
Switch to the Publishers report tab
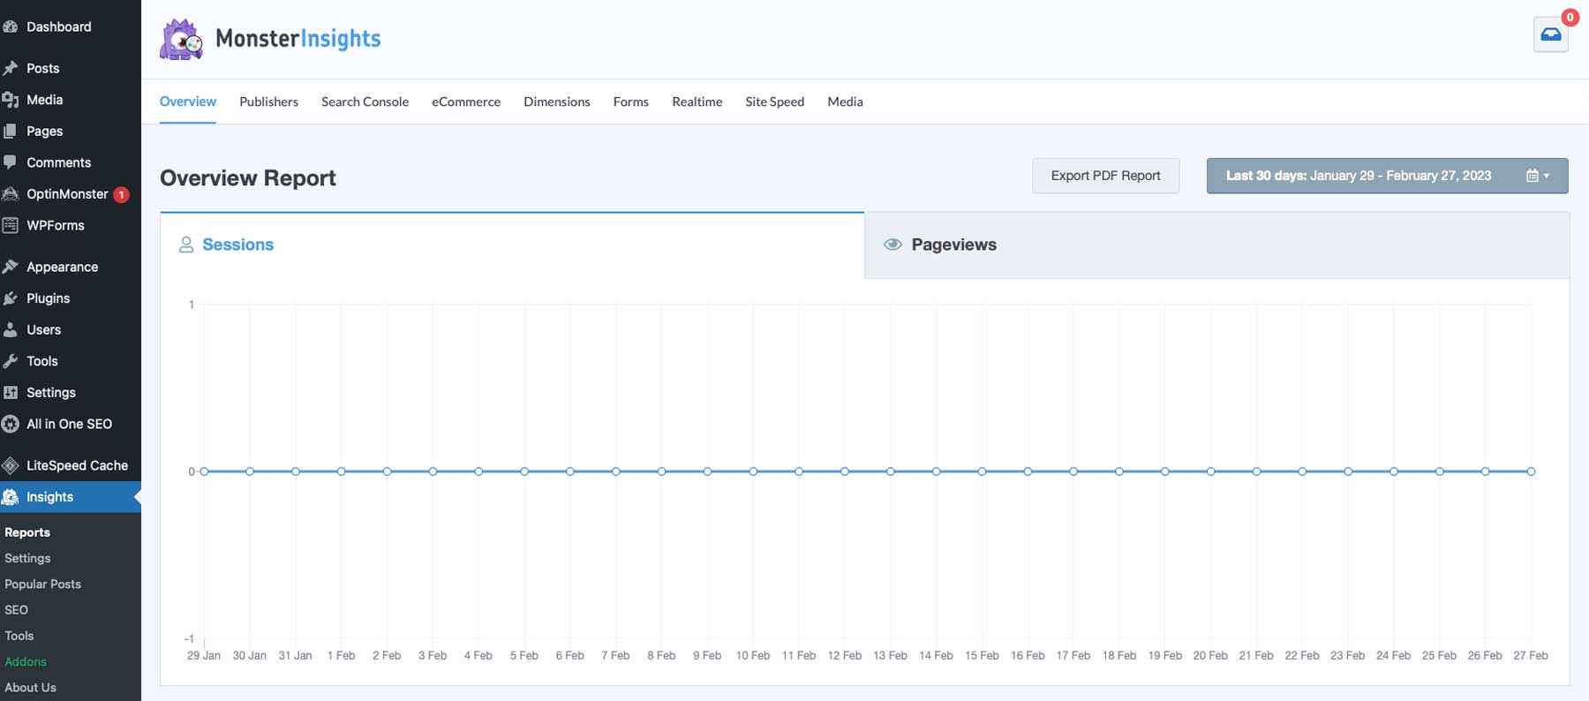tap(268, 102)
